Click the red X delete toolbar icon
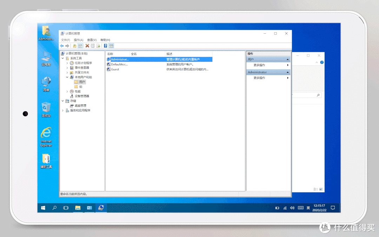 tap(87, 46)
